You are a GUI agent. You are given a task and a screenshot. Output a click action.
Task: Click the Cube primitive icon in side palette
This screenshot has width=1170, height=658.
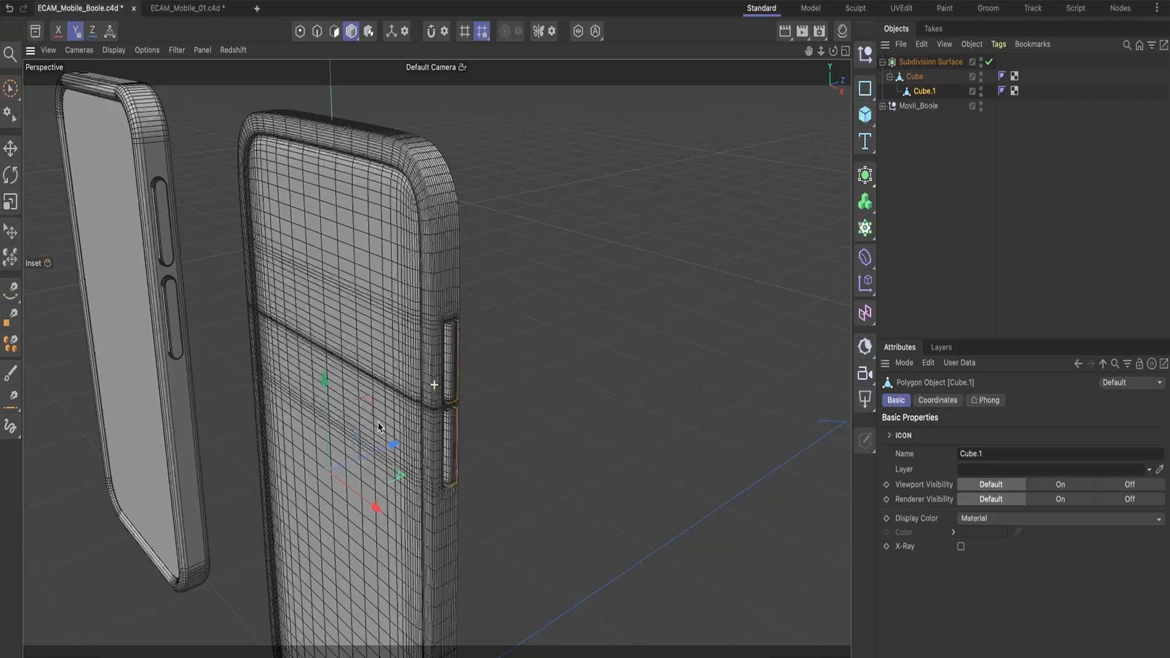pos(865,115)
